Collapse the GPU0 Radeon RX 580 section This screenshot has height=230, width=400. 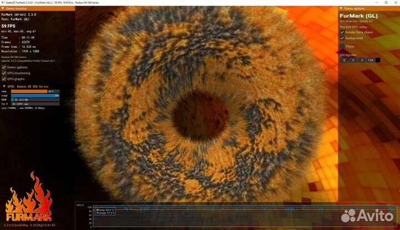pyautogui.click(x=3, y=87)
